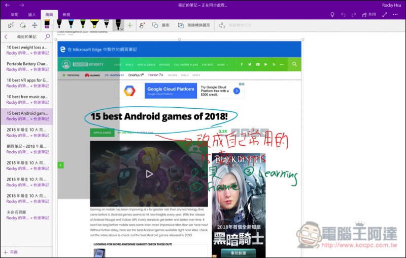Click the blue arrow on Google Cloud ad
This screenshot has height=258, width=406.
pos(236,91)
